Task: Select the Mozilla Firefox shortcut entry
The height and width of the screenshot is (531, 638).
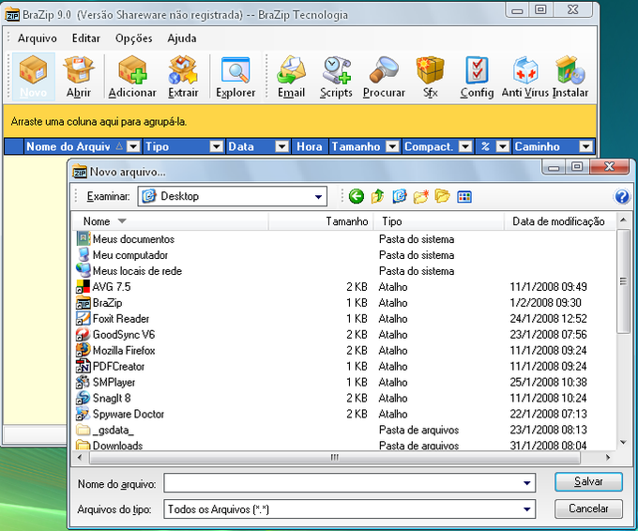Action: (x=124, y=350)
